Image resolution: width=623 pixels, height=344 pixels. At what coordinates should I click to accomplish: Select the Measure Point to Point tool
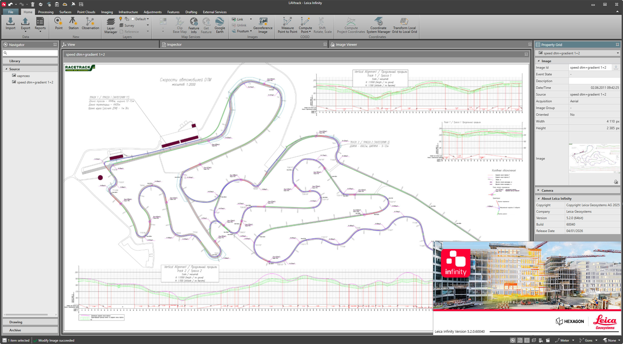click(288, 26)
